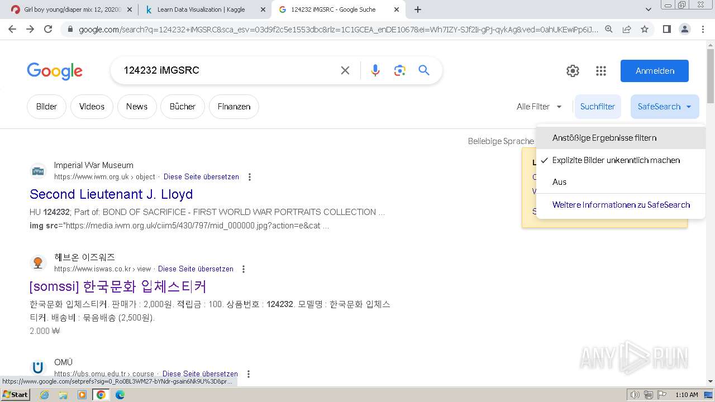Open Chrome profile avatar

(684, 29)
